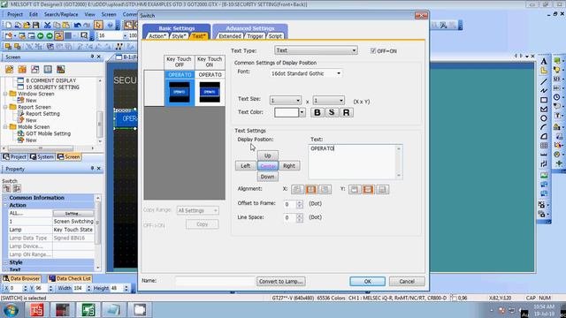
Task: Toggle Bold text style (B)
Action: (x=317, y=112)
